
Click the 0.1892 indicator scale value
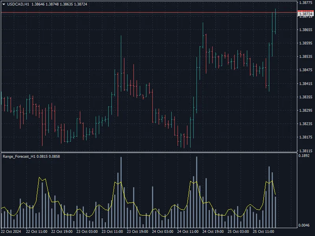click(x=303, y=156)
